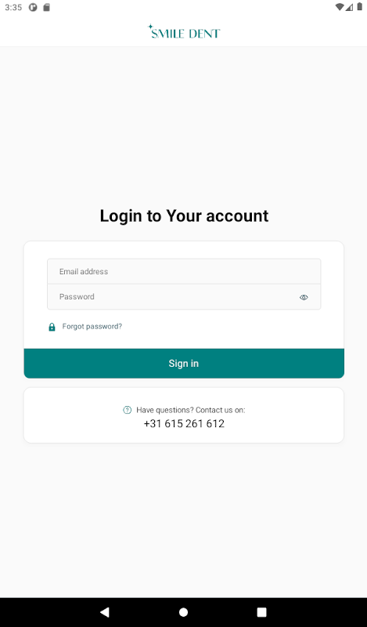Tap the Login to Your account heading
The image size is (367, 627).
coord(184,216)
